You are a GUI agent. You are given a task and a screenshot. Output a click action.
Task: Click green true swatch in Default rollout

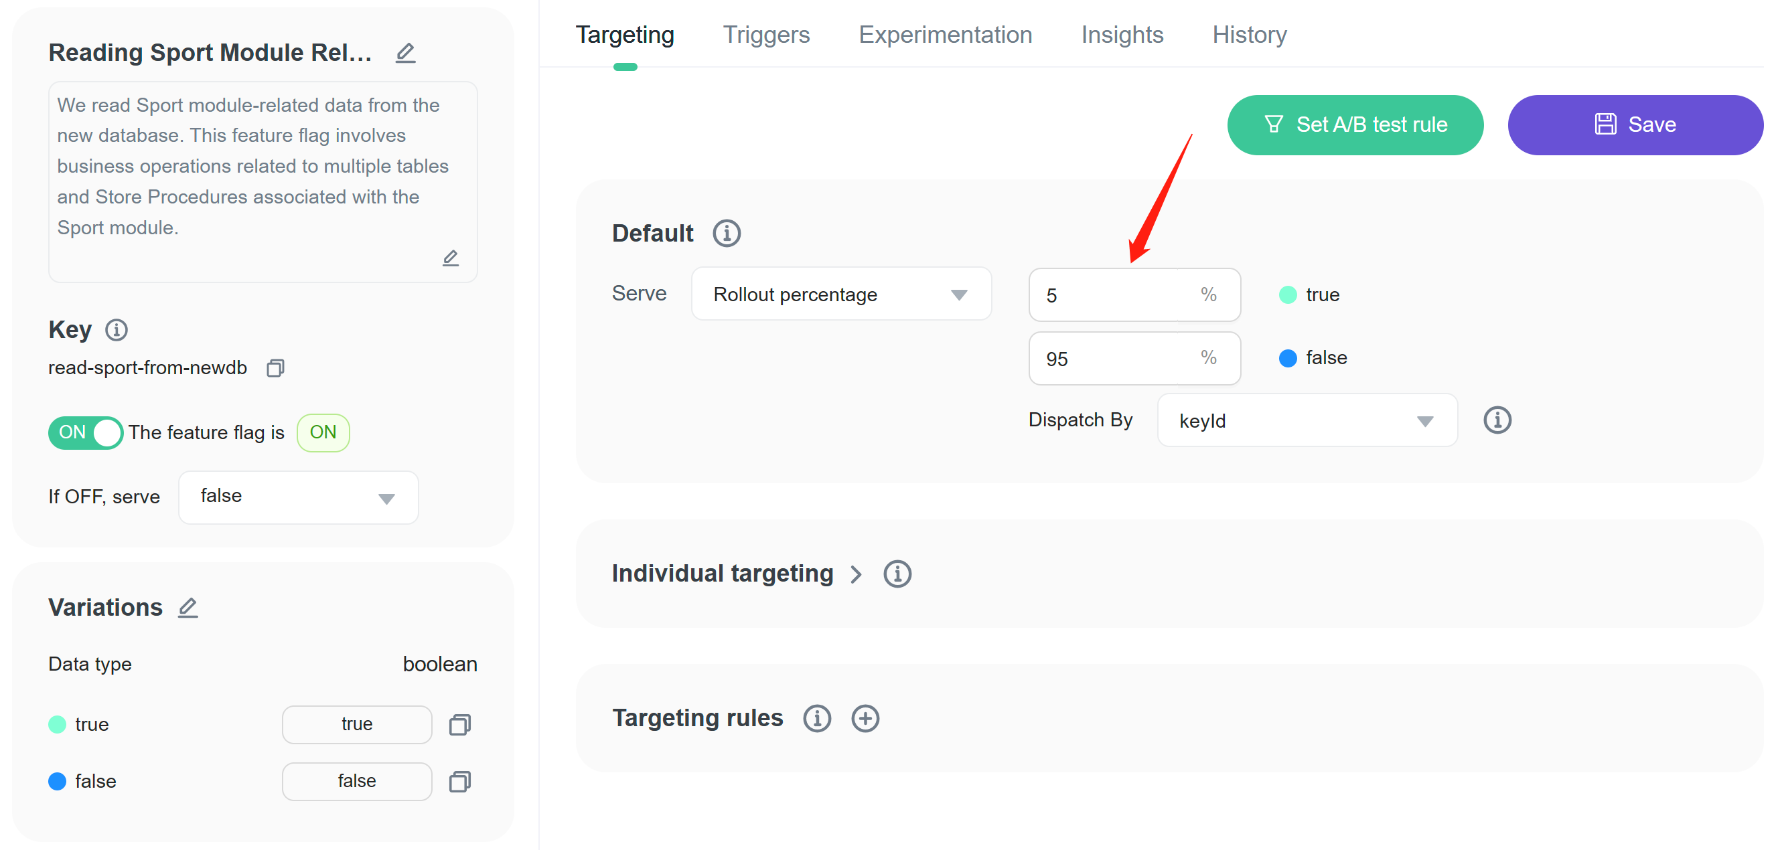1288,295
